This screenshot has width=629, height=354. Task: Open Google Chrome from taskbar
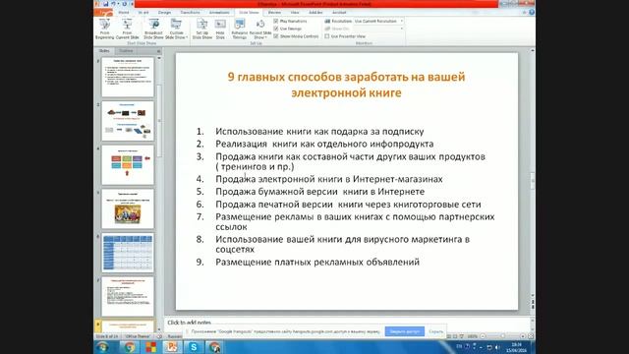pos(130,347)
